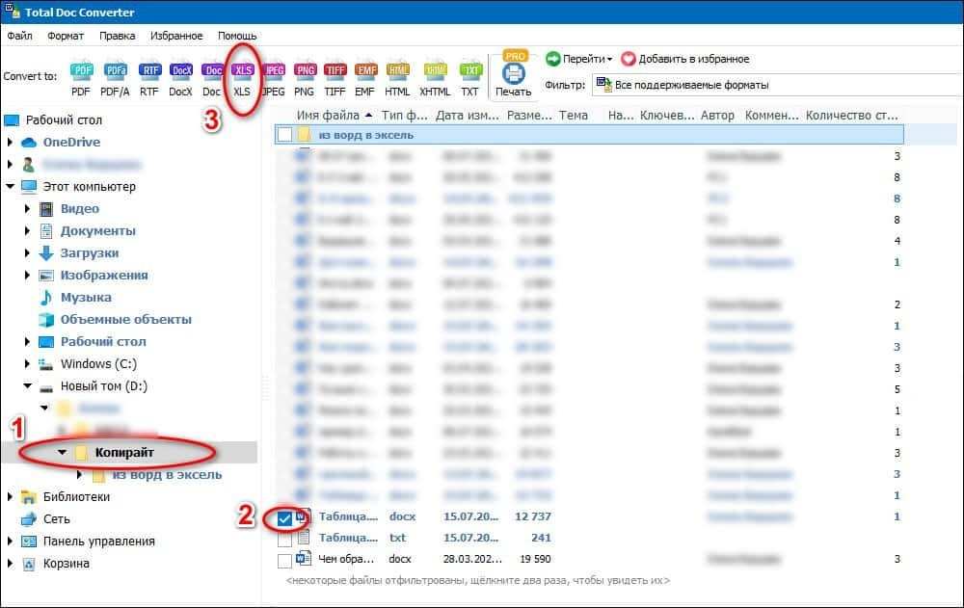Pick TIFF as conversion target
Screen dimensions: 964x608
pos(335,69)
